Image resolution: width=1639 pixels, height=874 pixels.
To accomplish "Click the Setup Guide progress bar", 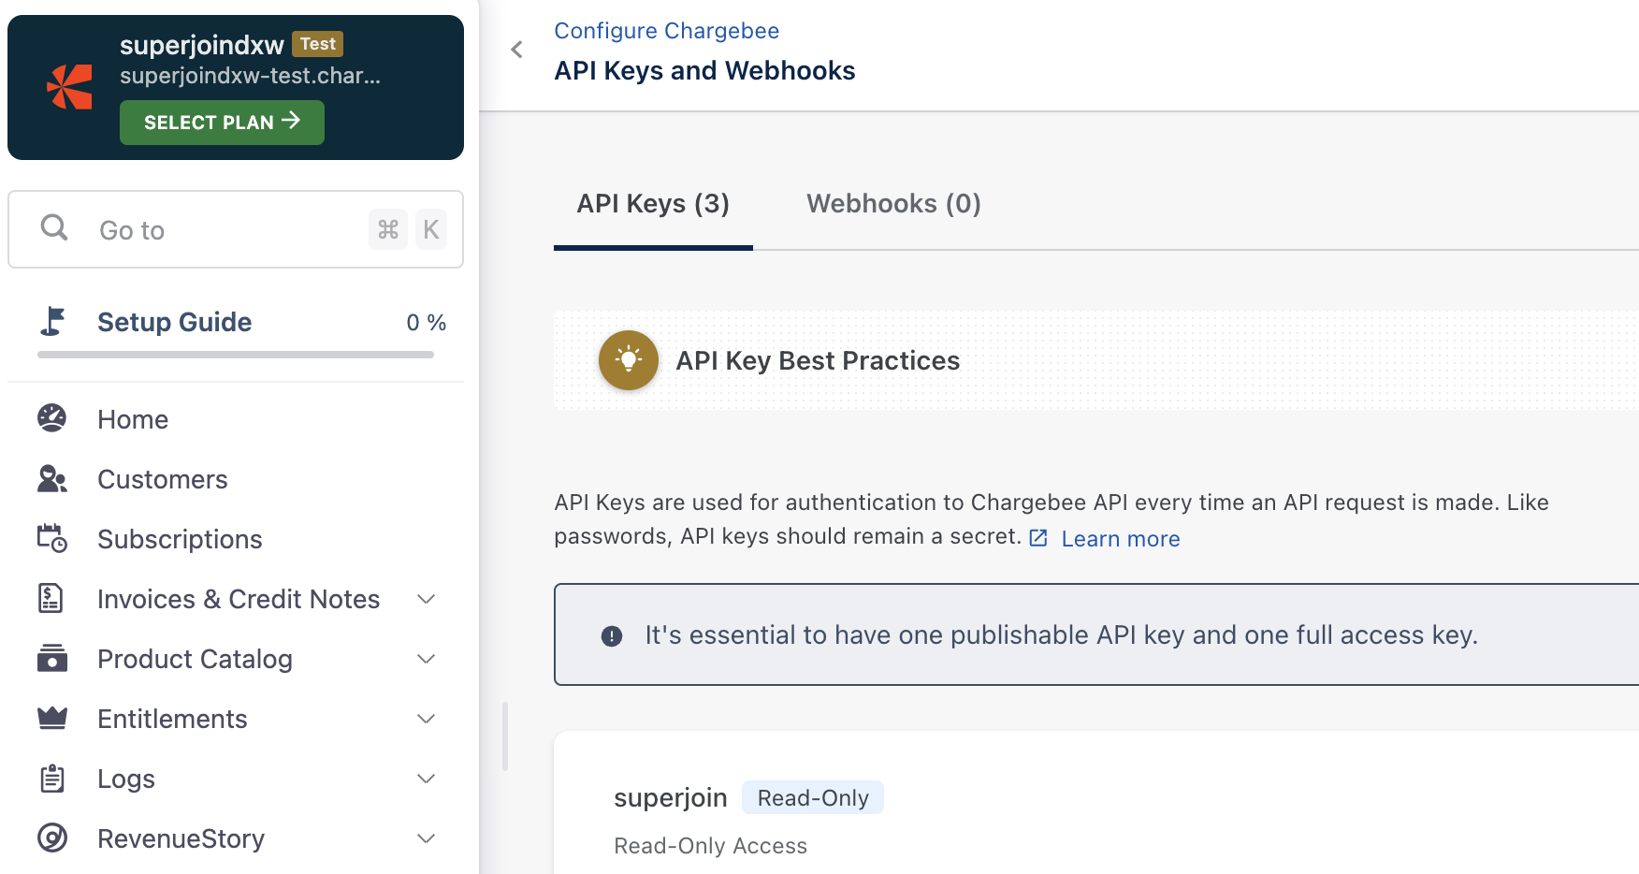I will click(x=236, y=355).
